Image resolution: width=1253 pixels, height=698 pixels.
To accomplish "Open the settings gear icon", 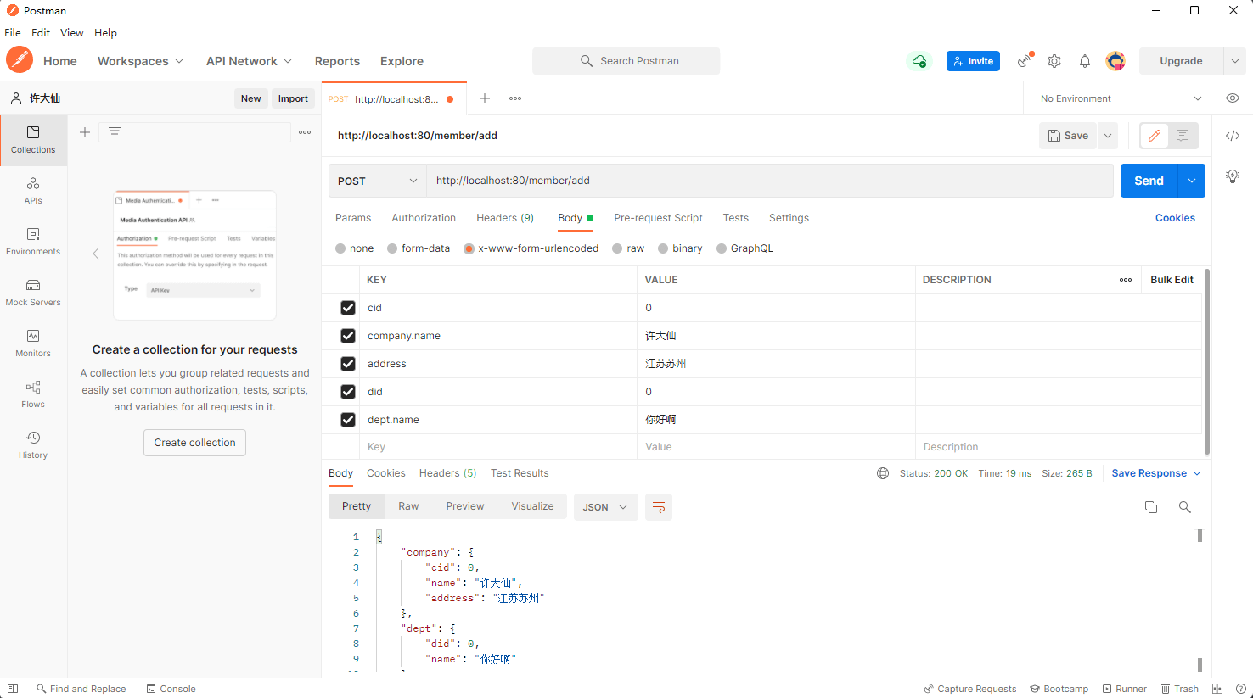I will point(1054,61).
